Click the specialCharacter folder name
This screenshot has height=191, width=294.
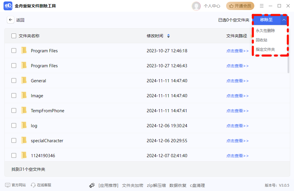pyautogui.click(x=47, y=140)
